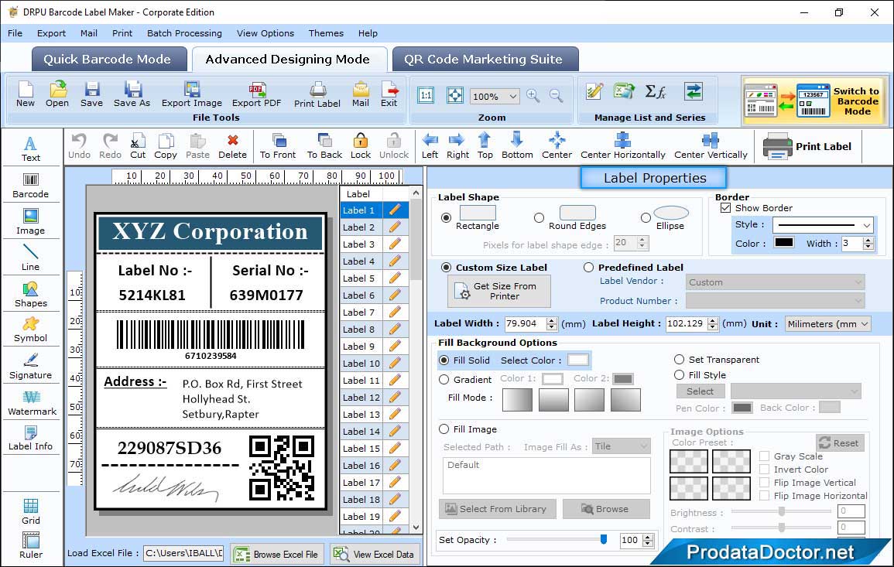The height and width of the screenshot is (567, 894).
Task: Export label as image
Action: click(x=192, y=94)
